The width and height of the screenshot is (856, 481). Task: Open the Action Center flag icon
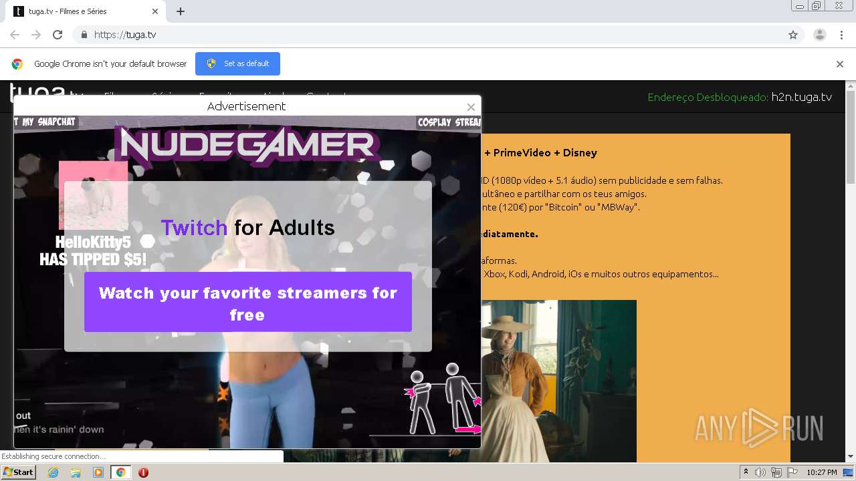coord(792,472)
